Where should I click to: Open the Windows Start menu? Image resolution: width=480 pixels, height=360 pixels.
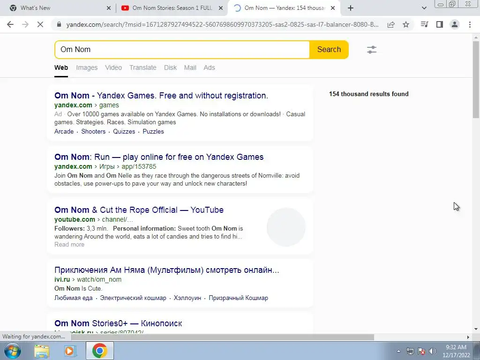coord(13,351)
